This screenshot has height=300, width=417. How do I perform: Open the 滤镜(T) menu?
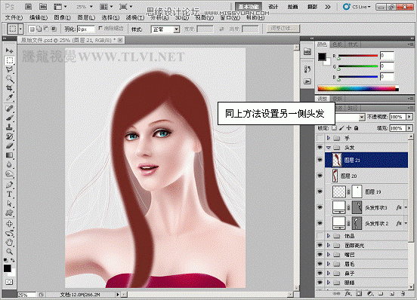point(134,17)
